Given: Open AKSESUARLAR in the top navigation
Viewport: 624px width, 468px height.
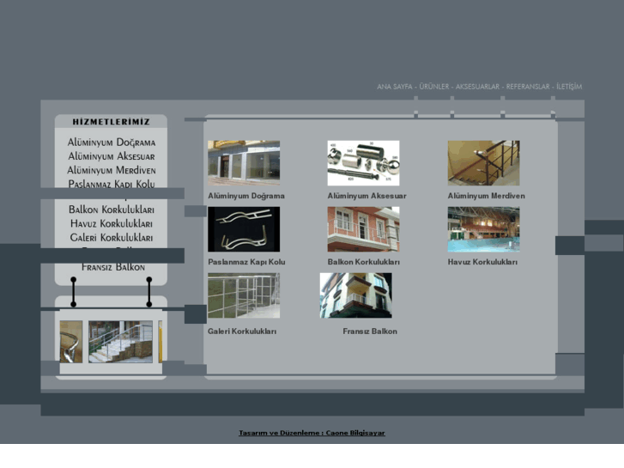Looking at the screenshot, I should pyautogui.click(x=477, y=87).
